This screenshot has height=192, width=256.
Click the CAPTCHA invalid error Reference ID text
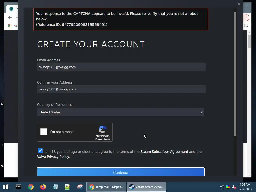pyautogui.click(x=72, y=25)
